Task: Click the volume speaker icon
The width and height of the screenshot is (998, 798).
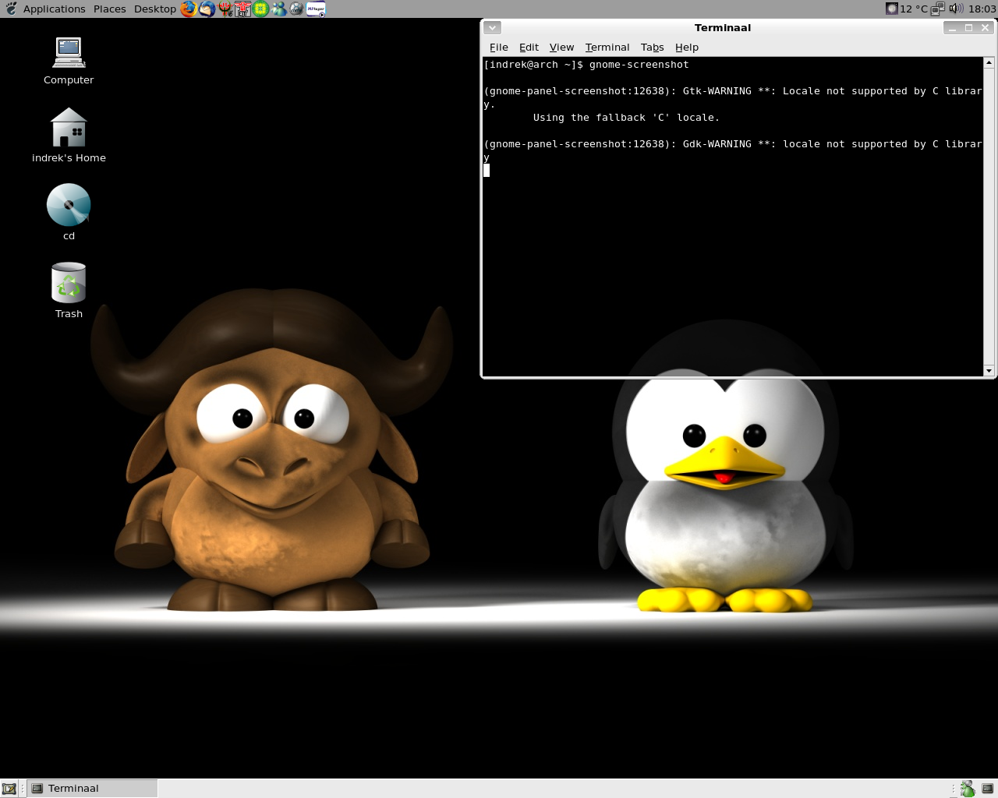Action: point(956,9)
